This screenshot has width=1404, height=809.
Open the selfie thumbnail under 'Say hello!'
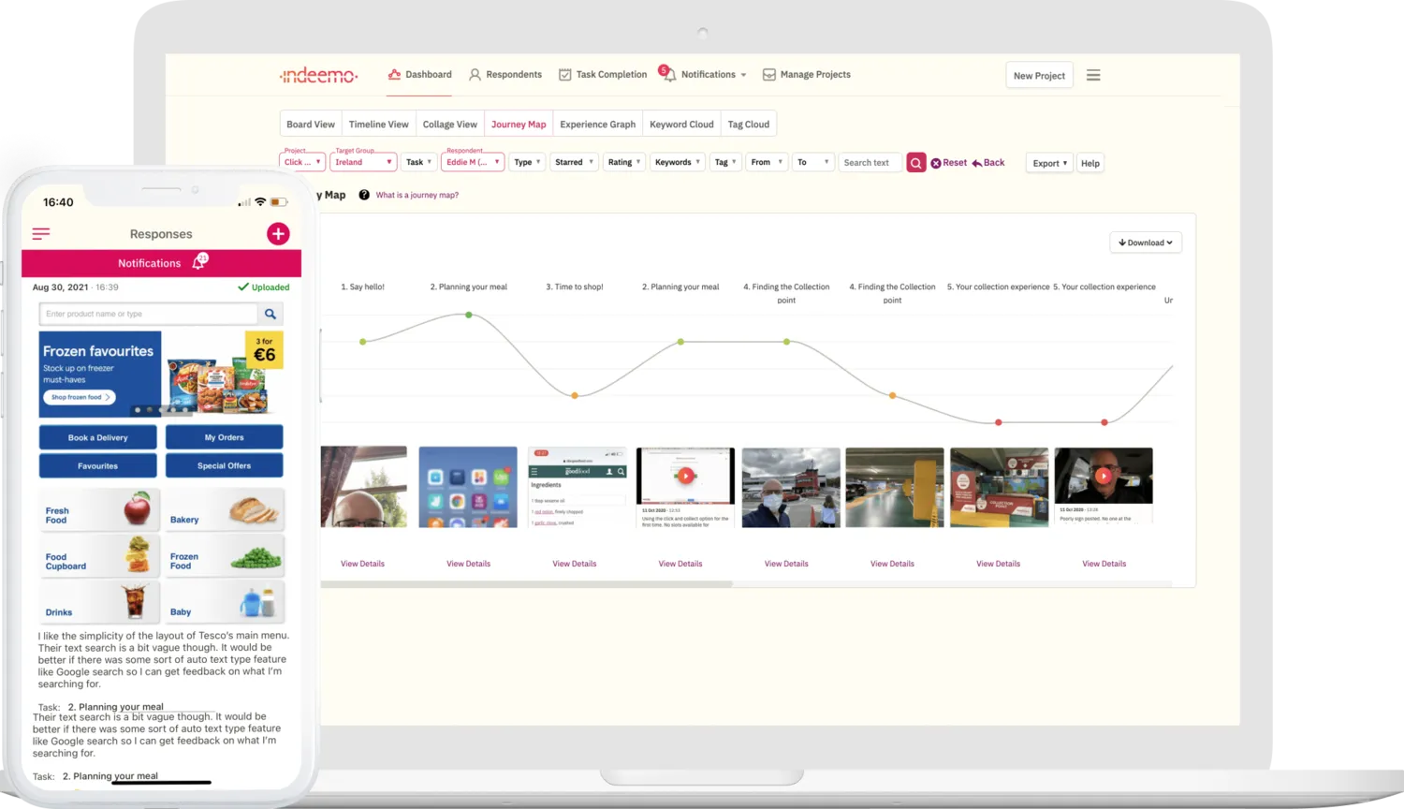coord(363,487)
